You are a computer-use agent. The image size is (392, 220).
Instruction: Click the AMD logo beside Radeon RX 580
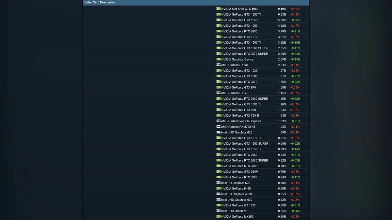point(218,65)
